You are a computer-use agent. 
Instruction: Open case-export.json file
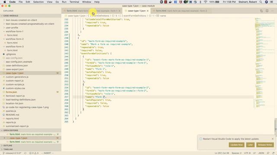tap(31, 69)
